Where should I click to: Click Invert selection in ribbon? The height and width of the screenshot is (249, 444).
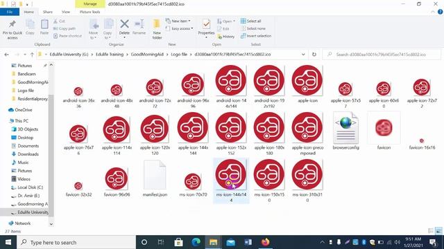point(256,36)
